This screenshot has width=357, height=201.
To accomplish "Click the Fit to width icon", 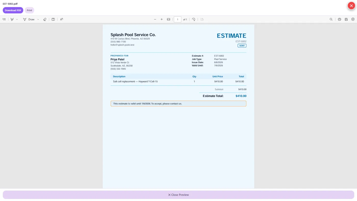I will click(169, 19).
